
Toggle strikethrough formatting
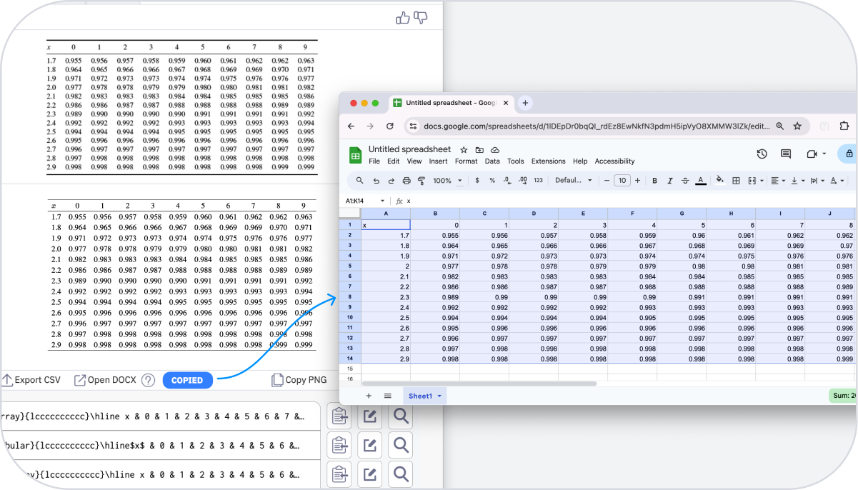tap(685, 181)
